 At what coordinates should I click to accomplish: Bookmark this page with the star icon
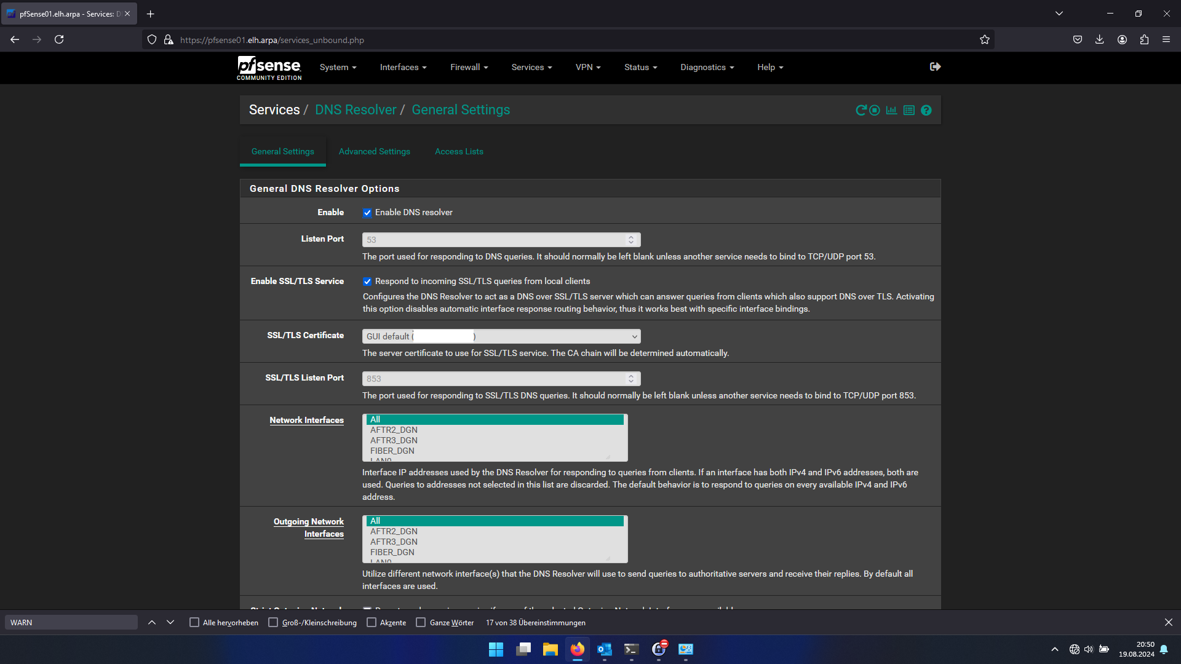(x=985, y=39)
